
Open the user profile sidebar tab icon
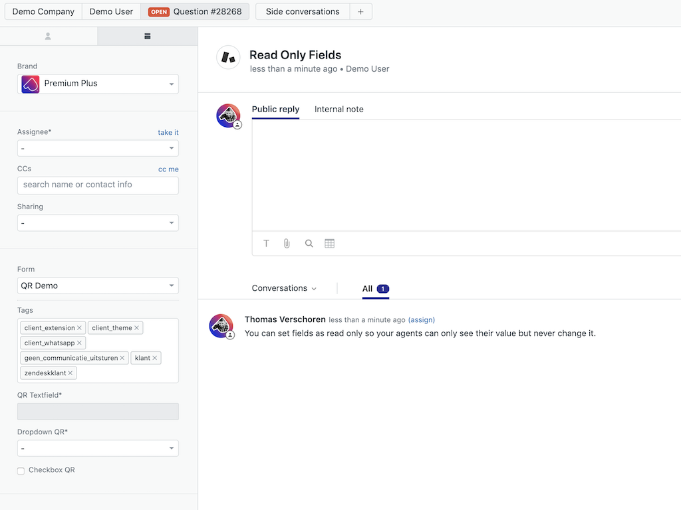[x=48, y=37]
